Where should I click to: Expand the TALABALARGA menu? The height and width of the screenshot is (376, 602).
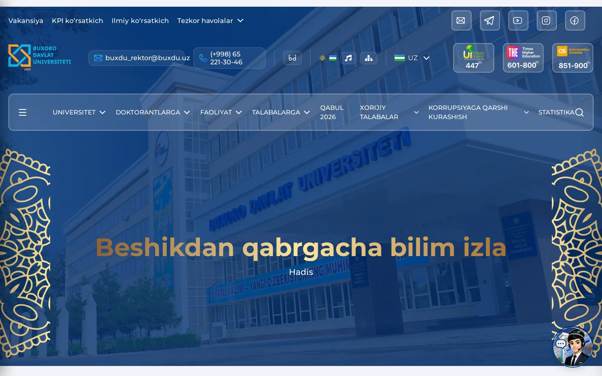[x=281, y=112]
